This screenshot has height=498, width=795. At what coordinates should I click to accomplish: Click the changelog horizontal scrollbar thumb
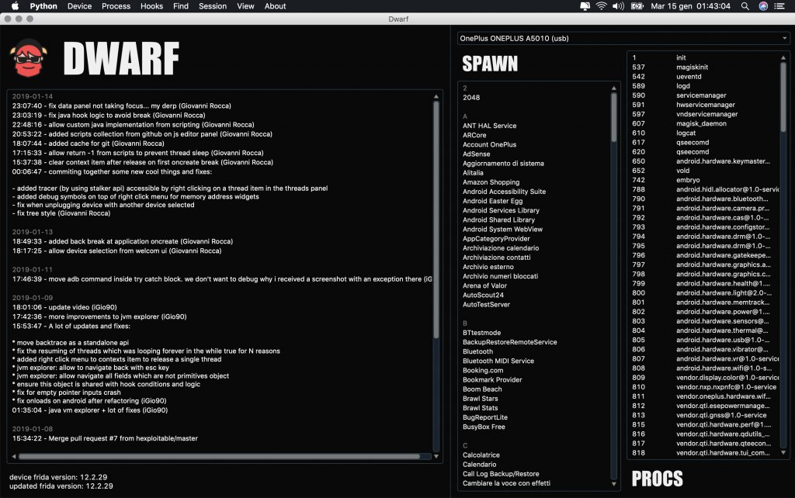tap(219, 456)
